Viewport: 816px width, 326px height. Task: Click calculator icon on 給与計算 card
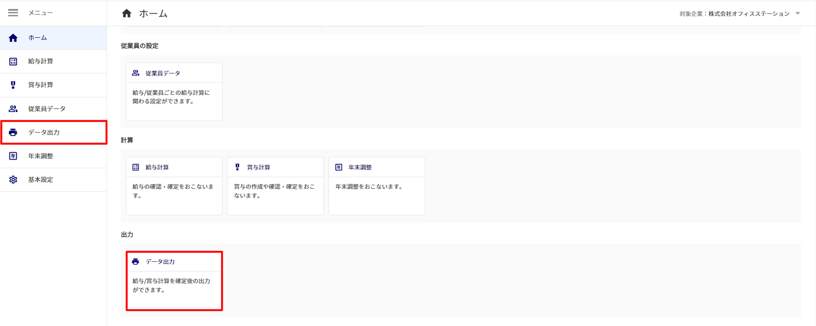coord(136,167)
